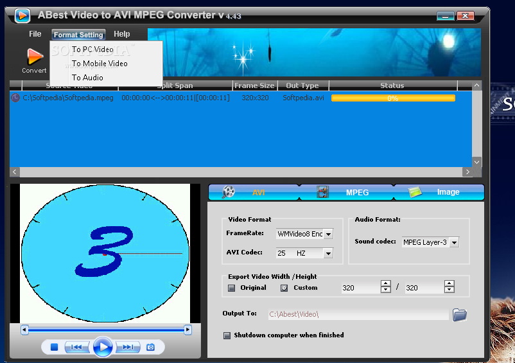
Task: Click the export width field showing 320
Action: coord(361,288)
